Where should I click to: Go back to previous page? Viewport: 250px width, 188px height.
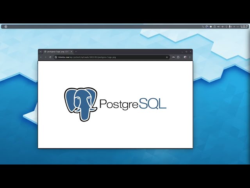point(41,57)
